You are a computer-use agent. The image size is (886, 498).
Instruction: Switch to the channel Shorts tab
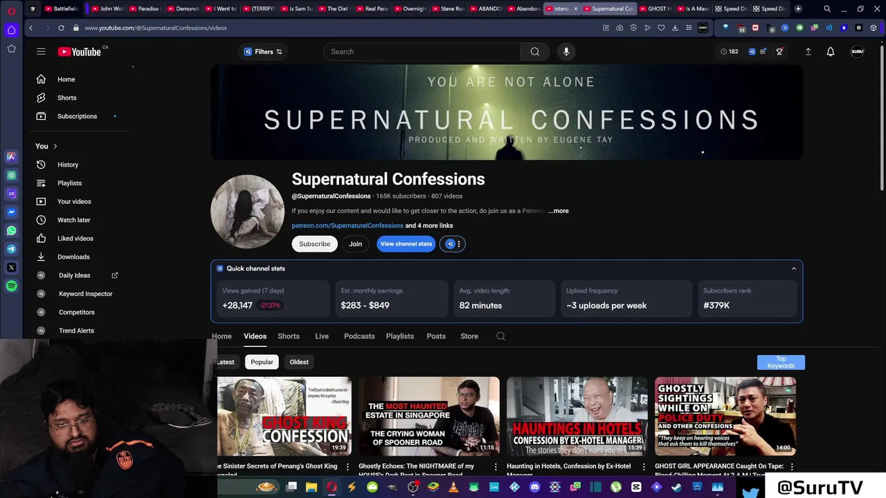tap(289, 336)
